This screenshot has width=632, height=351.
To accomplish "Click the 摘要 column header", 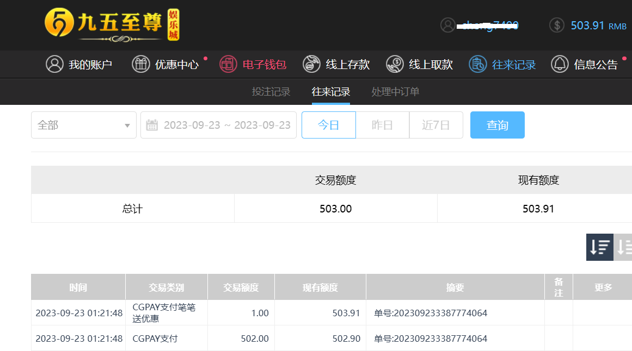I will 455,287.
